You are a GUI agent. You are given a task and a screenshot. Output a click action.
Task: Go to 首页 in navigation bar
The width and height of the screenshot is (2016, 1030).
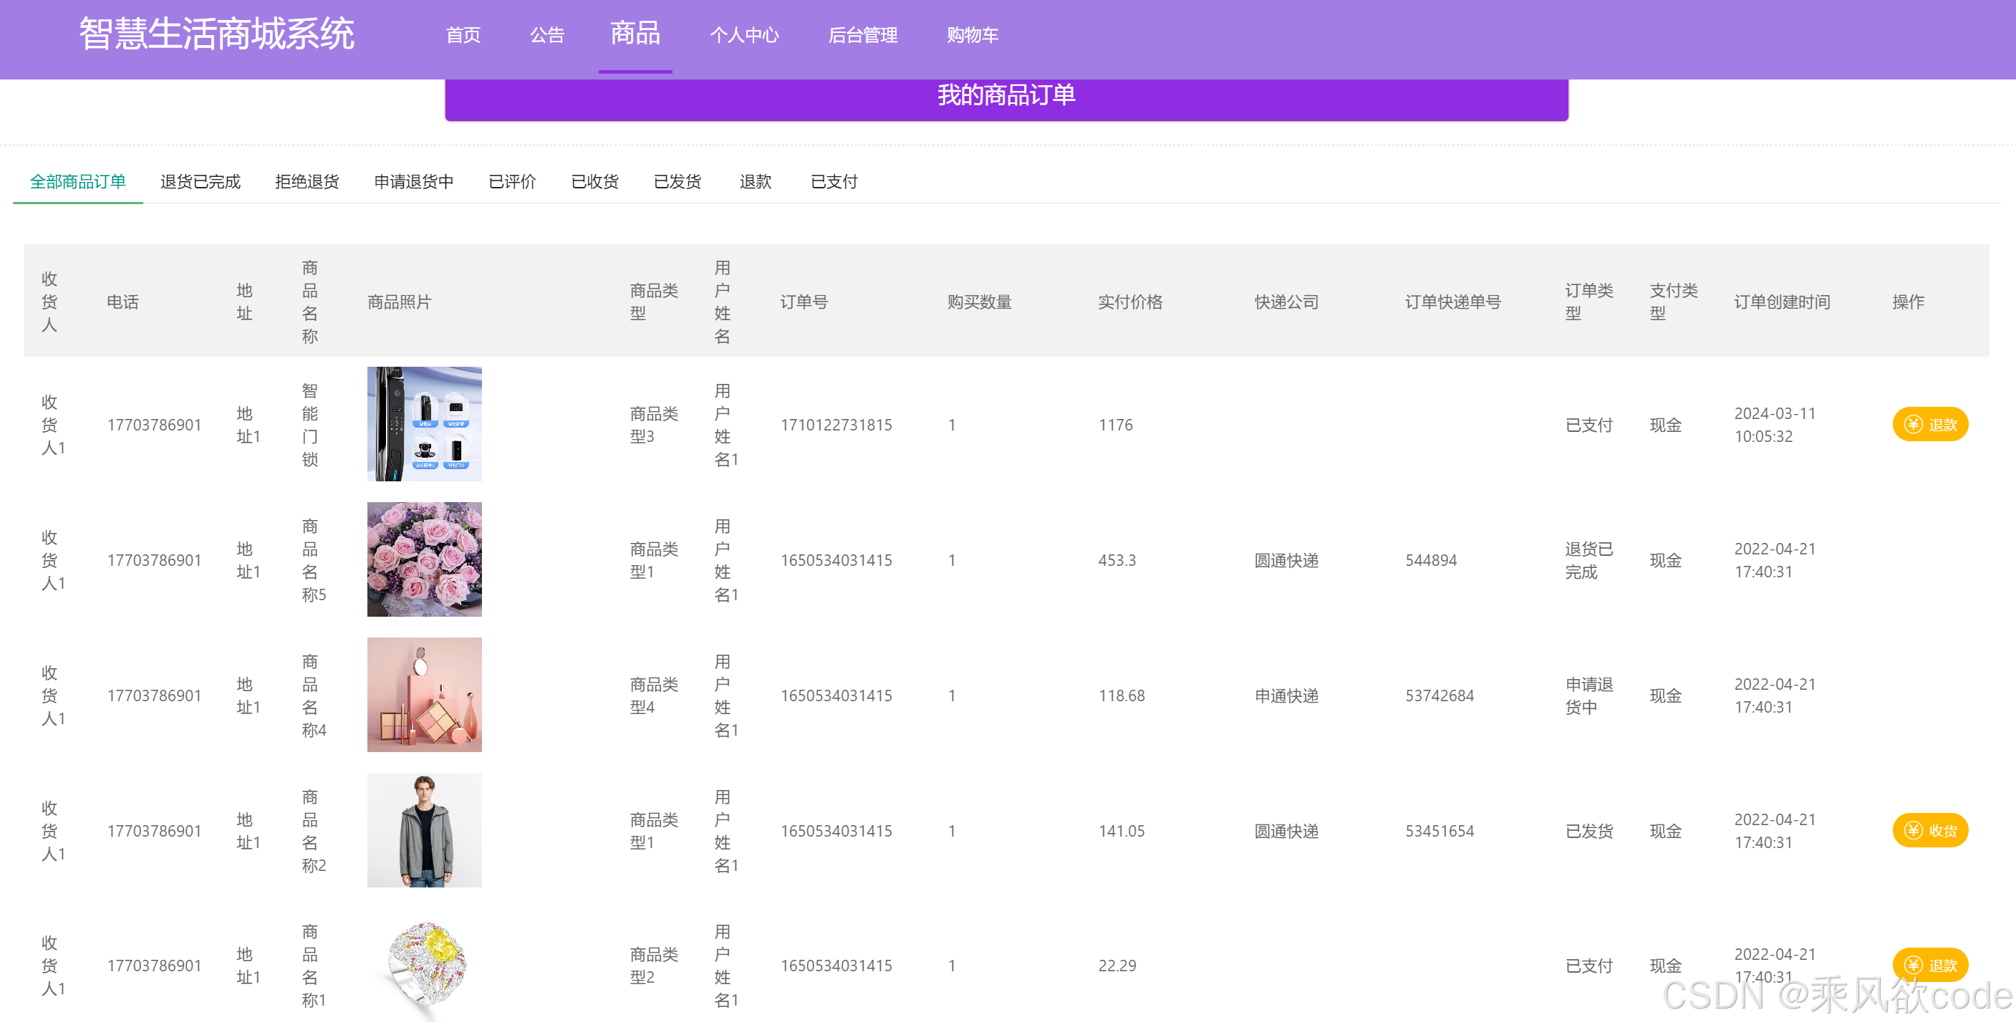[463, 35]
